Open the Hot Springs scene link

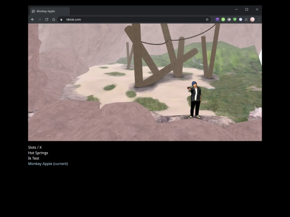pyautogui.click(x=38, y=153)
